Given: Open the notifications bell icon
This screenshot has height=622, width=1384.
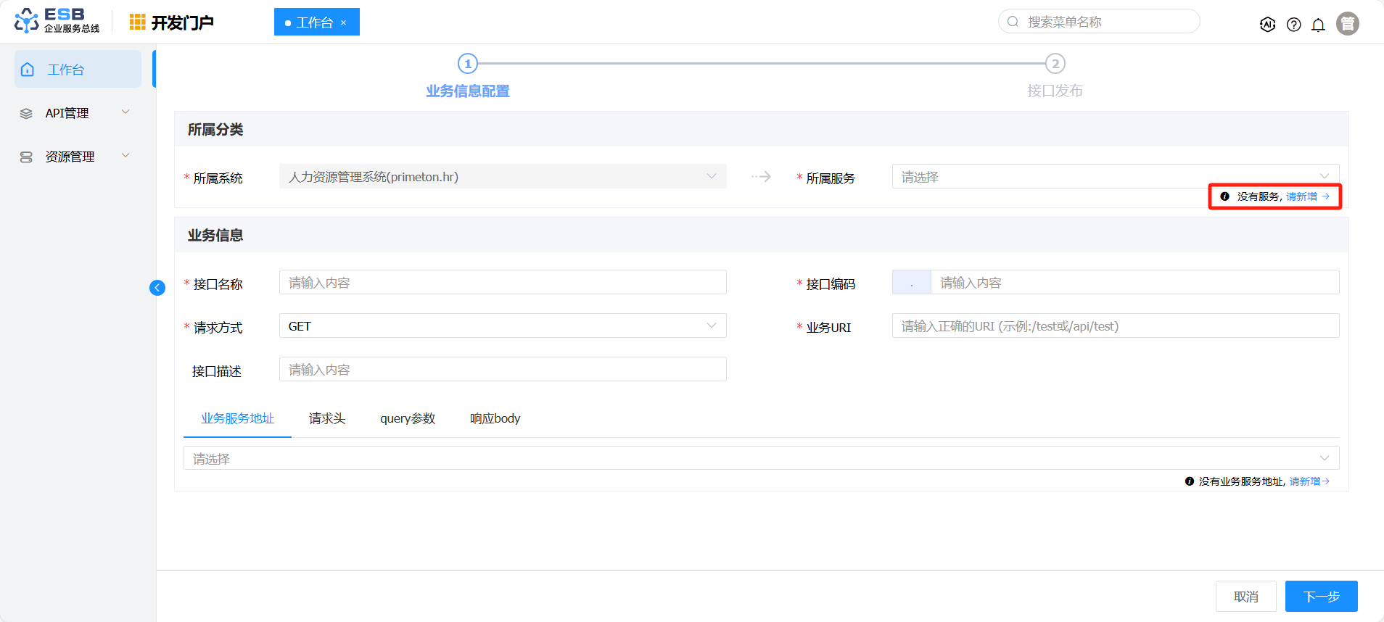Looking at the screenshot, I should click(1318, 25).
